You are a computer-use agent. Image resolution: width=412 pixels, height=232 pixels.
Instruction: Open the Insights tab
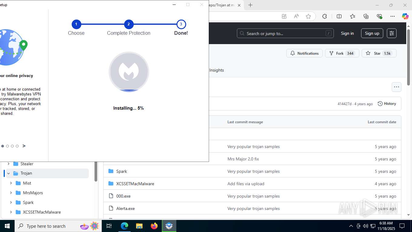217,70
